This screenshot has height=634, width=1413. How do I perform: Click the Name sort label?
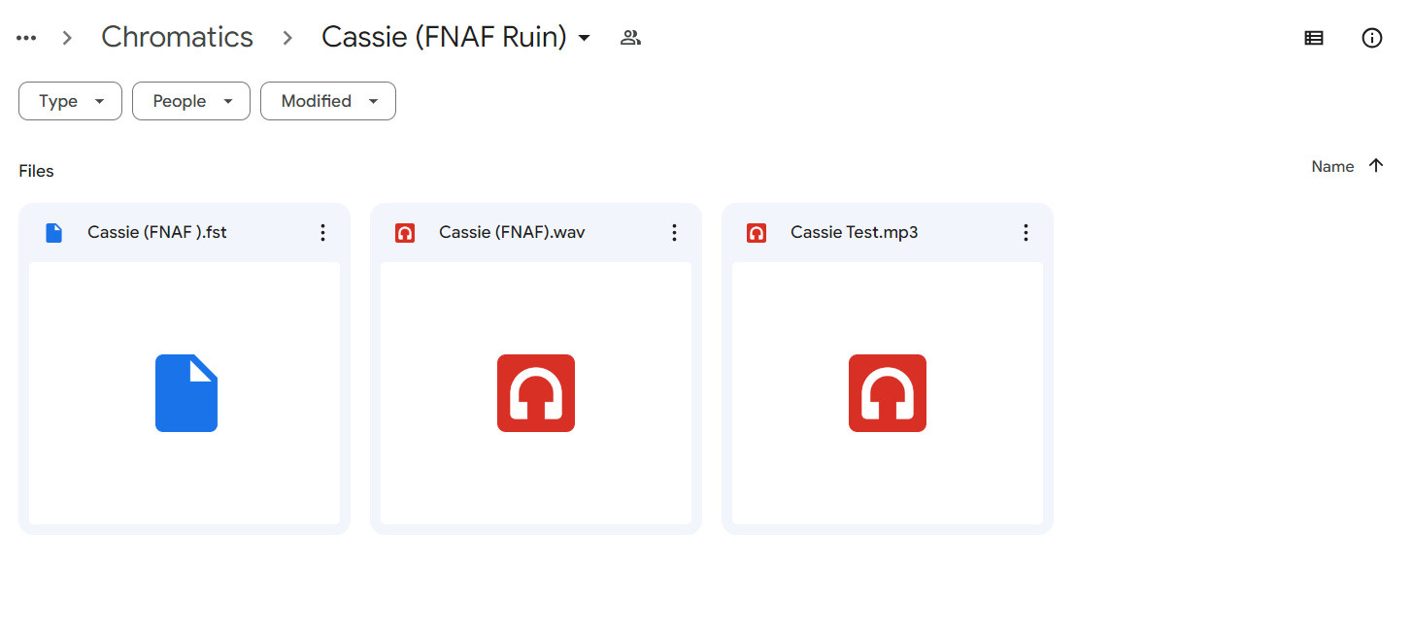[x=1332, y=167]
